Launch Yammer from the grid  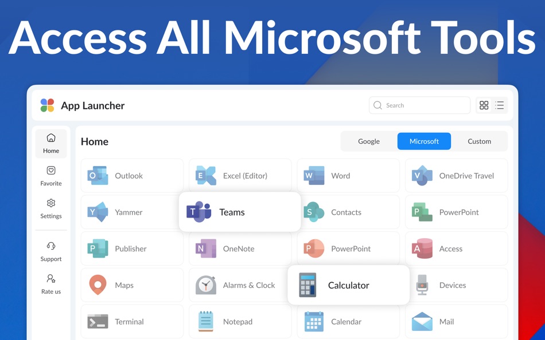click(132, 212)
